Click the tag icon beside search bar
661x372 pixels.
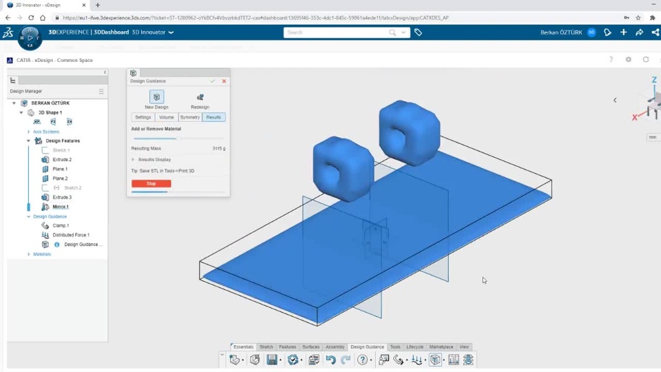(418, 32)
